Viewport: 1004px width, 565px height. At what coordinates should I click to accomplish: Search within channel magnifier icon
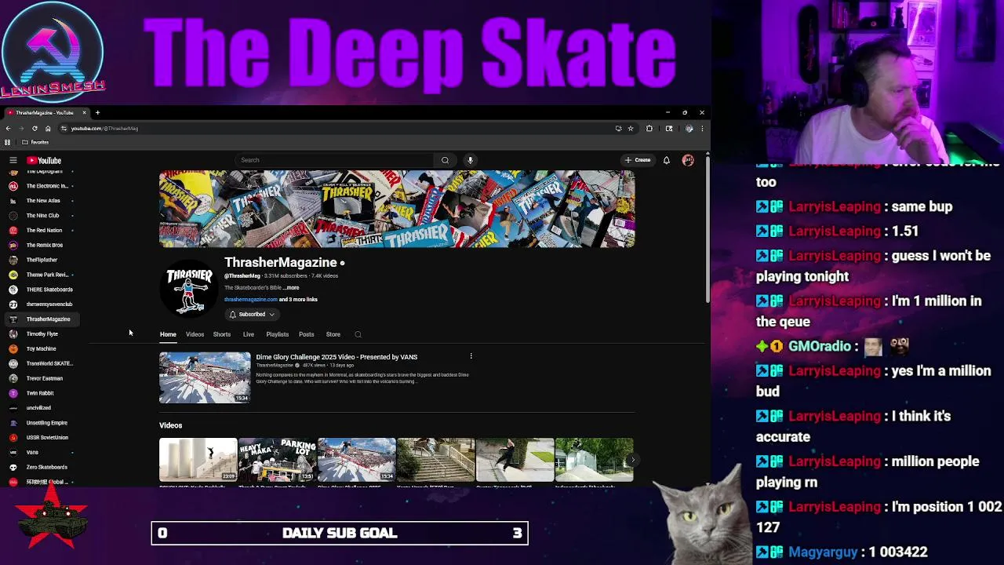[x=358, y=335]
